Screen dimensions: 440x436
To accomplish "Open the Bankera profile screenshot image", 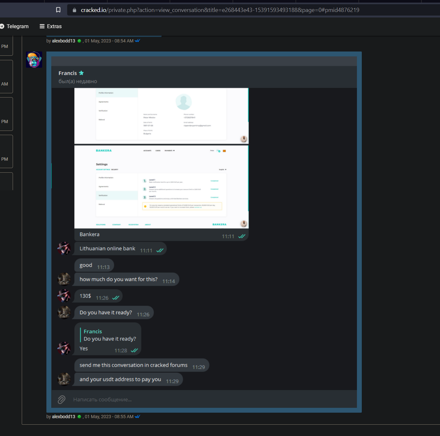I will 161,116.
